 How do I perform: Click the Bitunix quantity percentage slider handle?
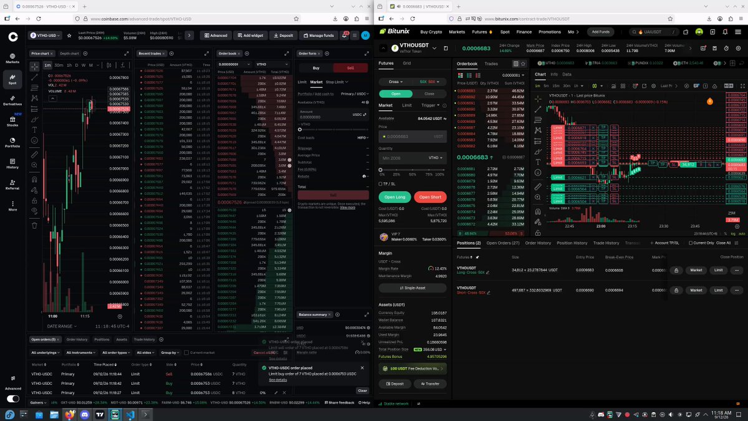[381, 170]
